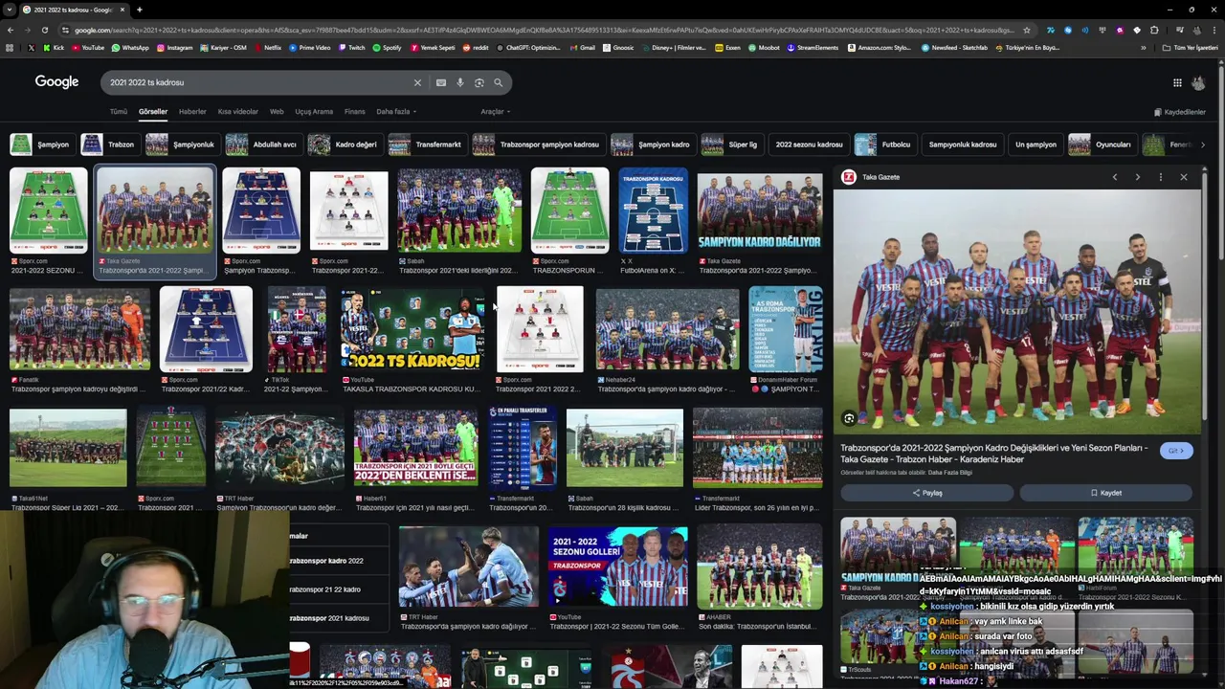Open the Gmail bookmark
This screenshot has height=689, width=1225.
point(582,47)
